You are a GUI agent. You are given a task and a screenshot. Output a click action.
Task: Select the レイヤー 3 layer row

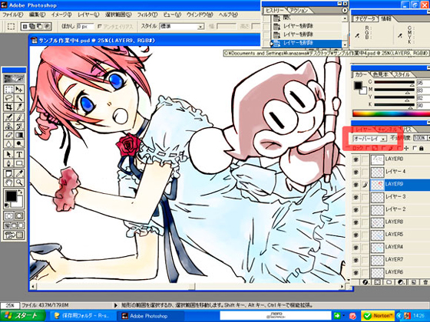pos(391,197)
